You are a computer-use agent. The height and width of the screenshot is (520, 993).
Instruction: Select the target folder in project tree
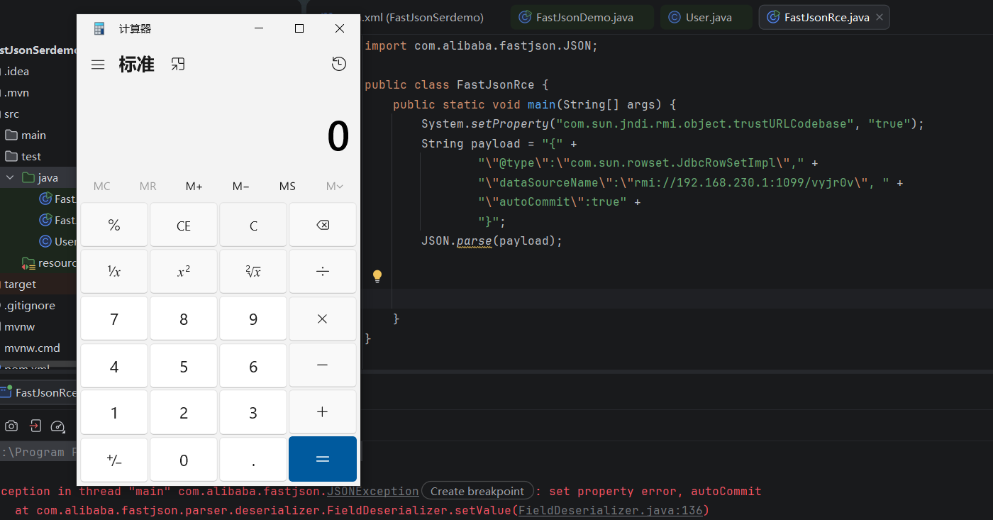[x=20, y=284]
